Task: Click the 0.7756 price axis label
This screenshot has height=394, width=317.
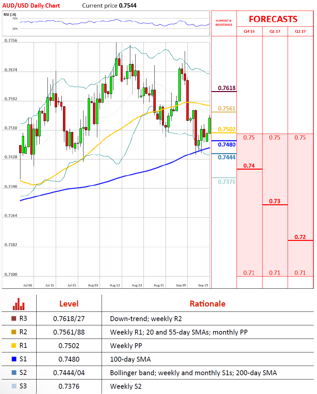Action: coord(11,41)
